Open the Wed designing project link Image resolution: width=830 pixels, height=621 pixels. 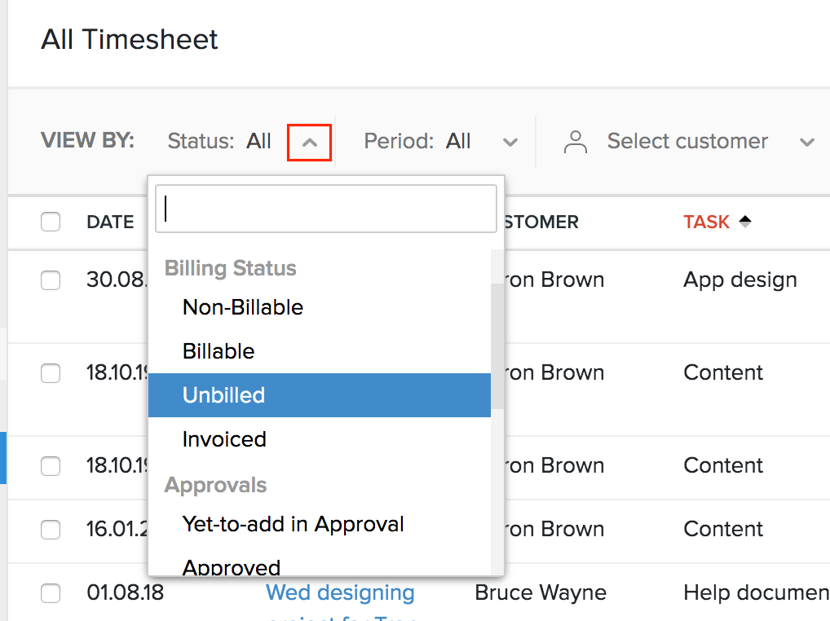tap(340, 593)
